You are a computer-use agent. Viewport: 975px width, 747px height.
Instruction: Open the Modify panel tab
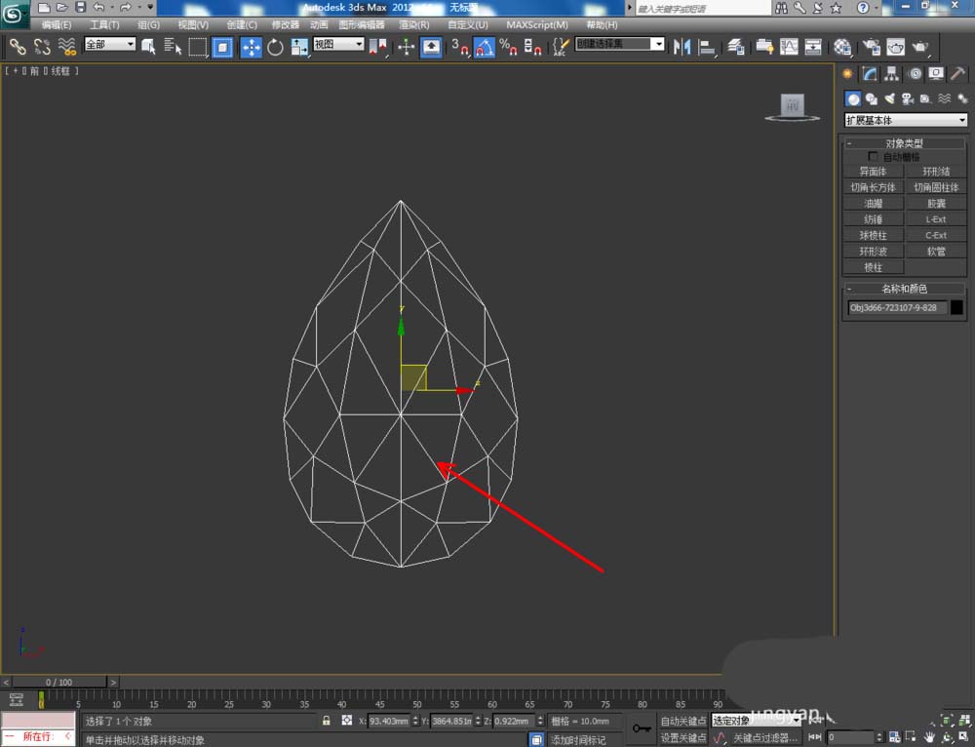870,74
